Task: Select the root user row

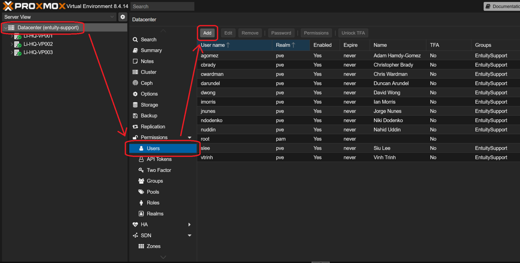Action: point(359,139)
